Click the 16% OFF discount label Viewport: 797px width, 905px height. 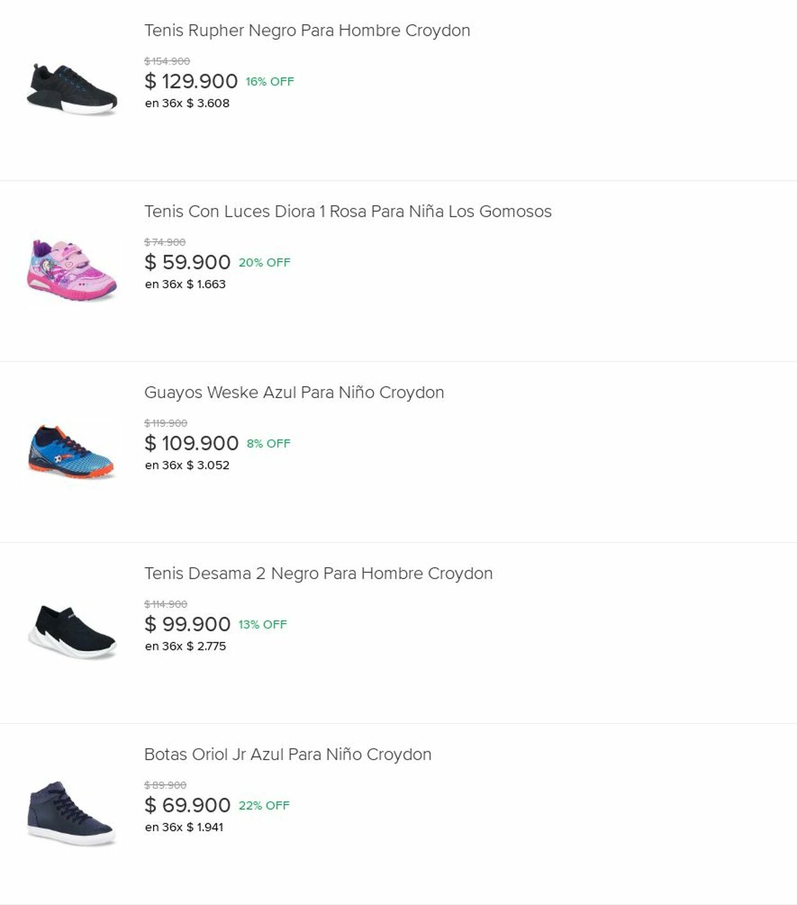point(270,82)
